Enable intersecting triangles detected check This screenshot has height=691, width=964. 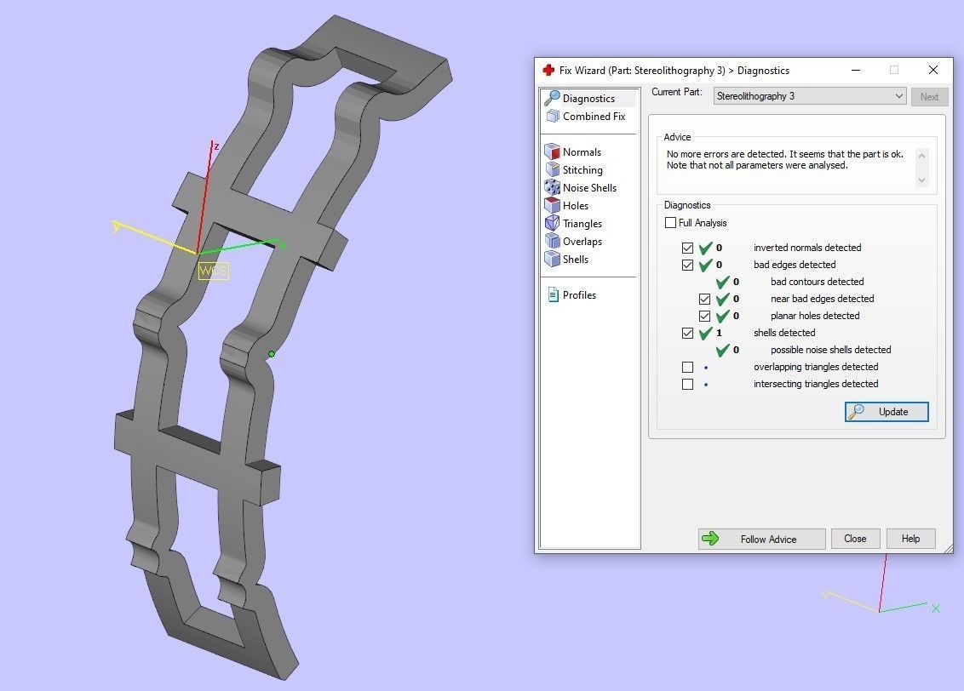click(x=687, y=384)
